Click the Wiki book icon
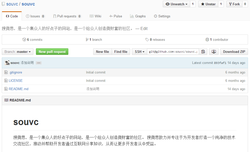250x152 pixels. [x=91, y=16]
